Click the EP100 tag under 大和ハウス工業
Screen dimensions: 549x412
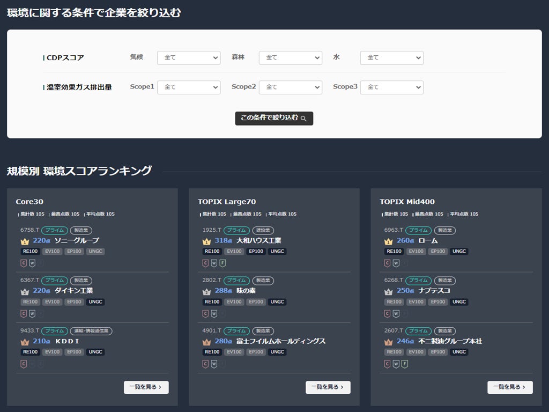point(256,251)
